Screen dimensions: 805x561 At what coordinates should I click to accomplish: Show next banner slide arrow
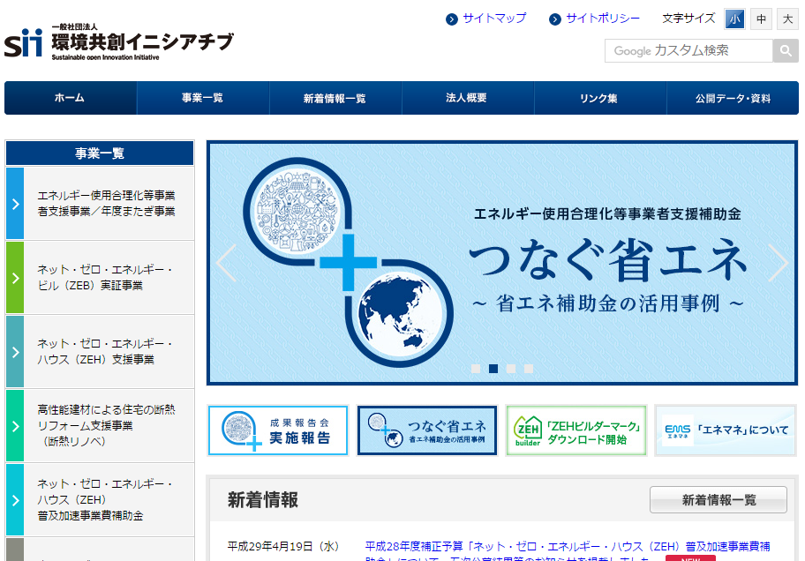778,263
